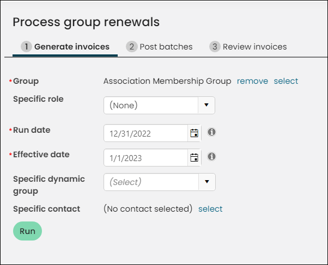The width and height of the screenshot is (328, 265).
Task: Switch to the Review invoices tab
Action: [x=248, y=47]
